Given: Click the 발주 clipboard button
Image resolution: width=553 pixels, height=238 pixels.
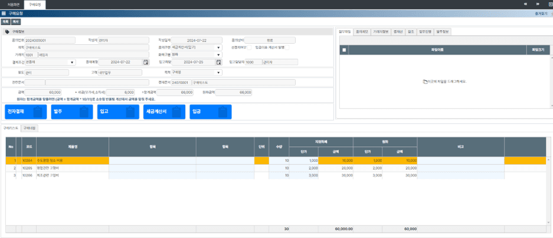Looking at the screenshot, I should 72,112.
